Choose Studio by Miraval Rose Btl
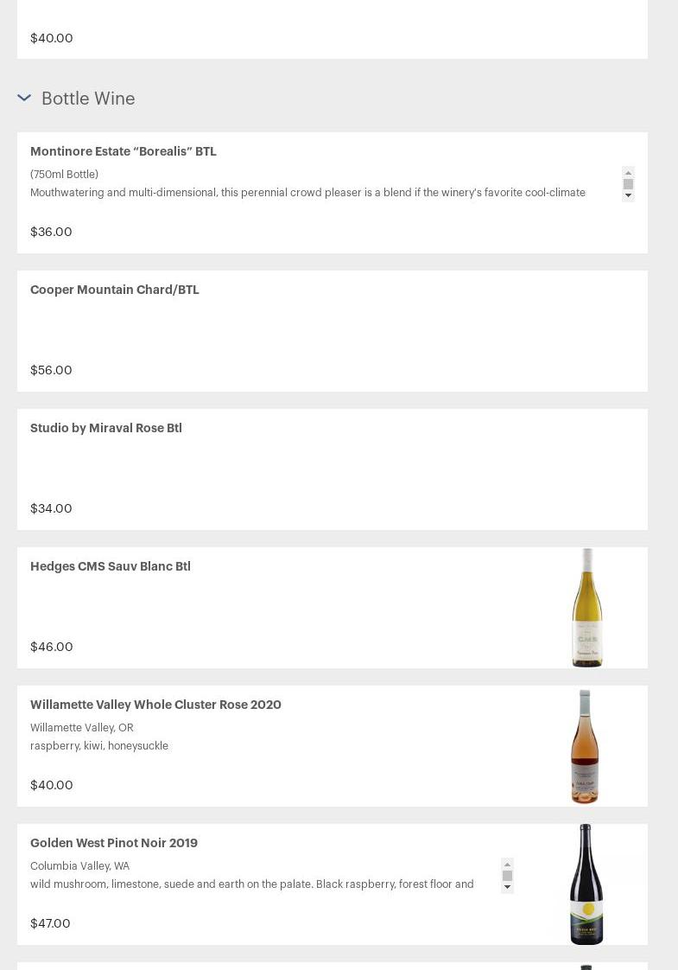678x970 pixels. [x=106, y=428]
